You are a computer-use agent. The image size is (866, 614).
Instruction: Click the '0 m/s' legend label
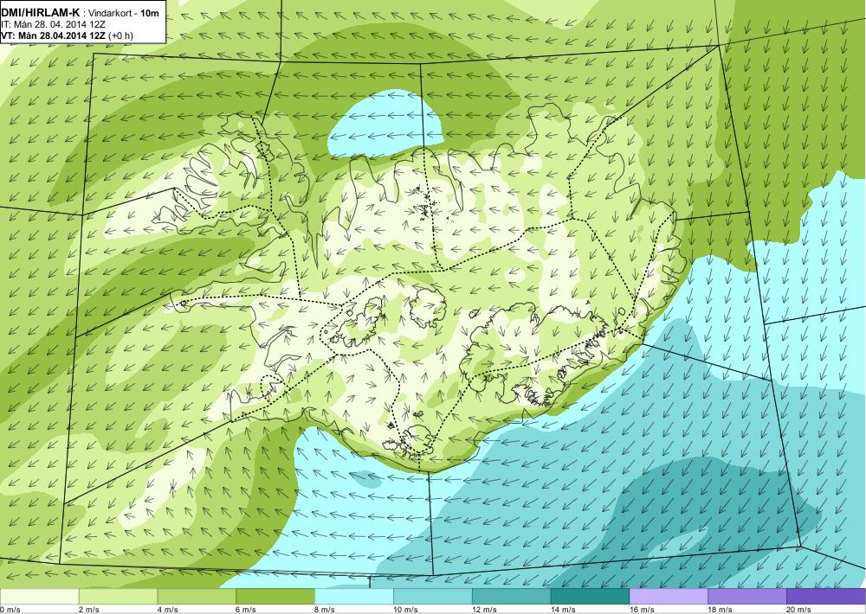[x=10, y=610]
